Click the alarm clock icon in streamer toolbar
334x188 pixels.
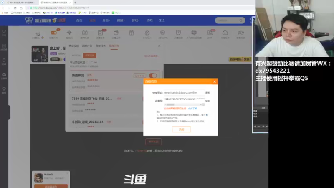pos(178,33)
